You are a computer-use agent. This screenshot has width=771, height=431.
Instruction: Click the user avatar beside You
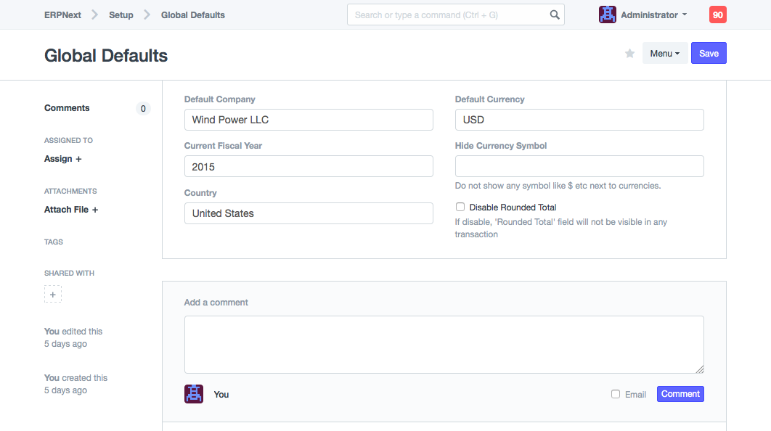pos(194,394)
